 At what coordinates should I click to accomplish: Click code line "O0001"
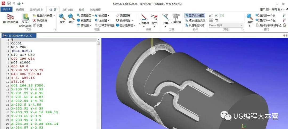pos(16,43)
